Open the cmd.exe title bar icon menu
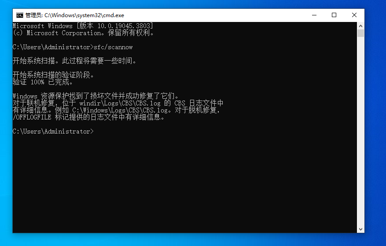The width and height of the screenshot is (386, 246). pyautogui.click(x=20, y=15)
